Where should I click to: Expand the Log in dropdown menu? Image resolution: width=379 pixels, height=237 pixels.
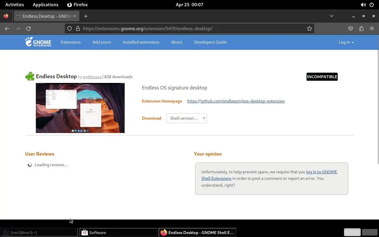coord(346,42)
